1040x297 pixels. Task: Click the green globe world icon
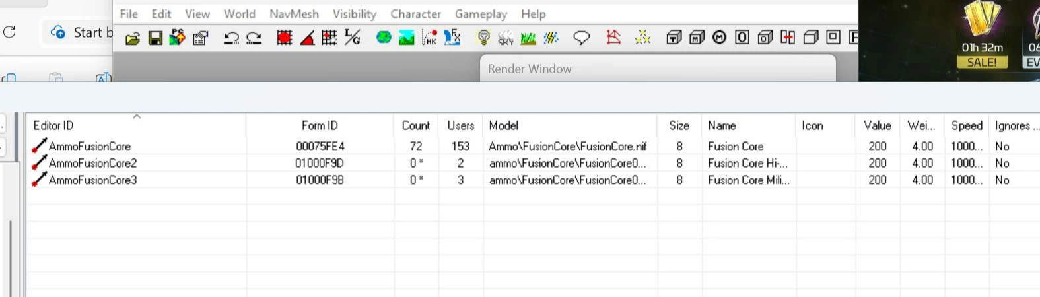click(x=384, y=38)
